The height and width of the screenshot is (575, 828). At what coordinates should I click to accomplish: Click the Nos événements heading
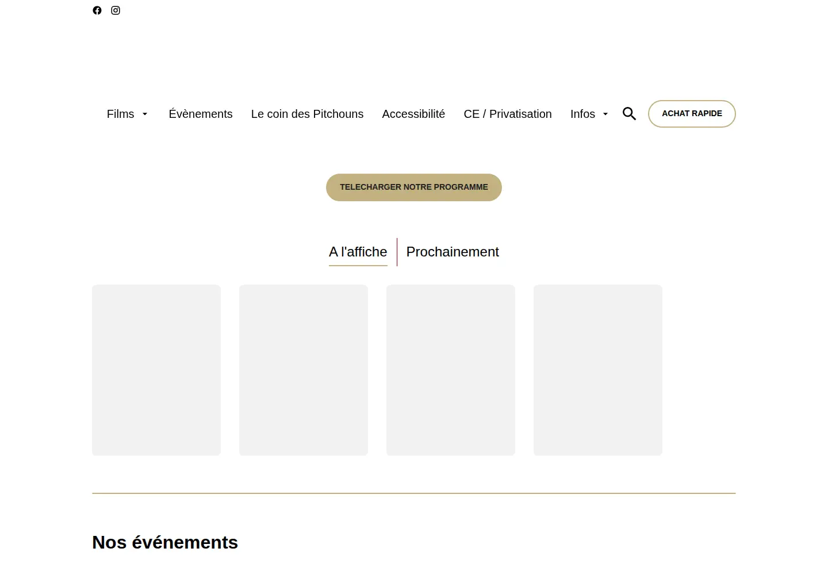pos(165,542)
